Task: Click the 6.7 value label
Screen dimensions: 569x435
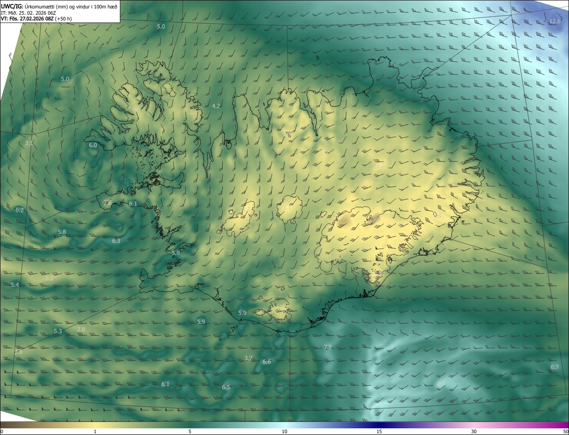Action: pyautogui.click(x=555, y=367)
